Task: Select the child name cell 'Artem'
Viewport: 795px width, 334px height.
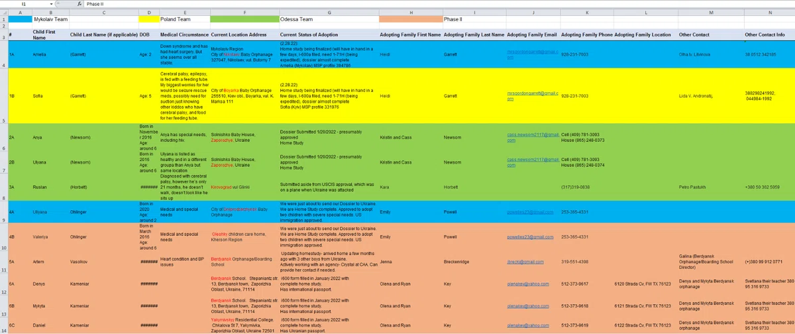Action: [x=50, y=262]
